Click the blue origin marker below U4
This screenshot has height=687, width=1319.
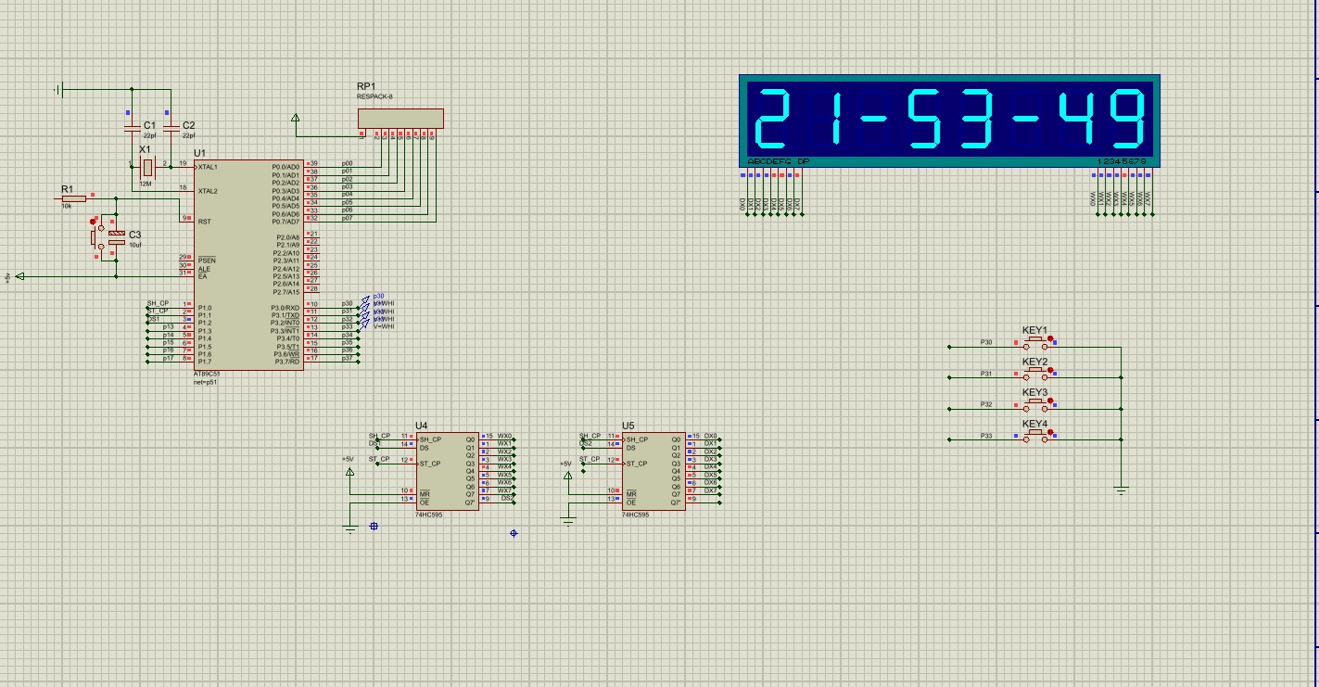374,526
